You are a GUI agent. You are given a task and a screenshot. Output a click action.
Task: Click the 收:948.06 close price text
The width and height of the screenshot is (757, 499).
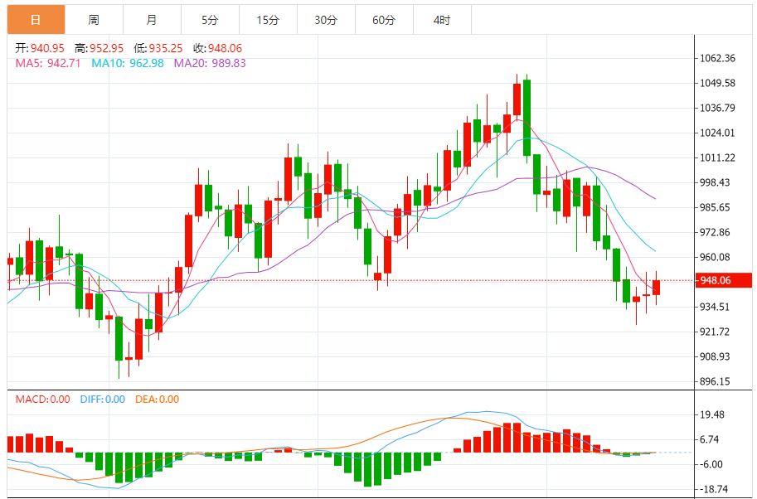(218, 48)
